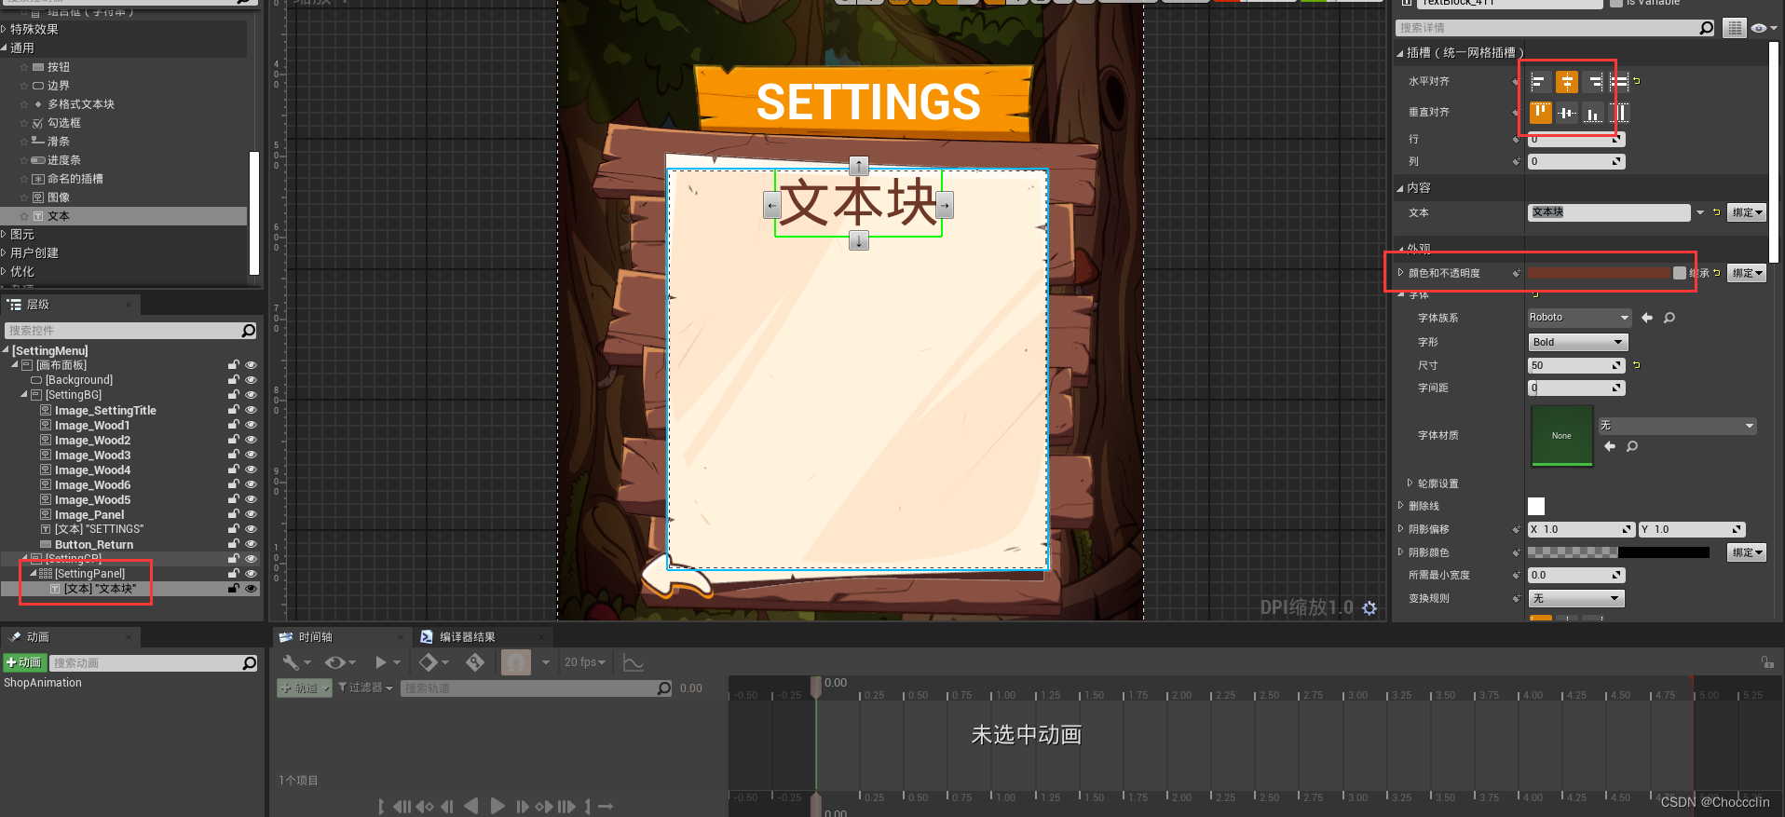Open 绑定 bind button for text

pos(1747,212)
